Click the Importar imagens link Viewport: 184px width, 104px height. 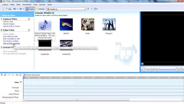tap(9, 24)
